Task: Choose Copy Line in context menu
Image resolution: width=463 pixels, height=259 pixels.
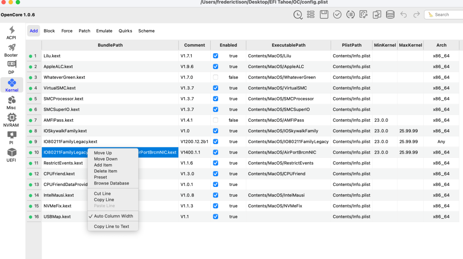Action: tap(113, 200)
